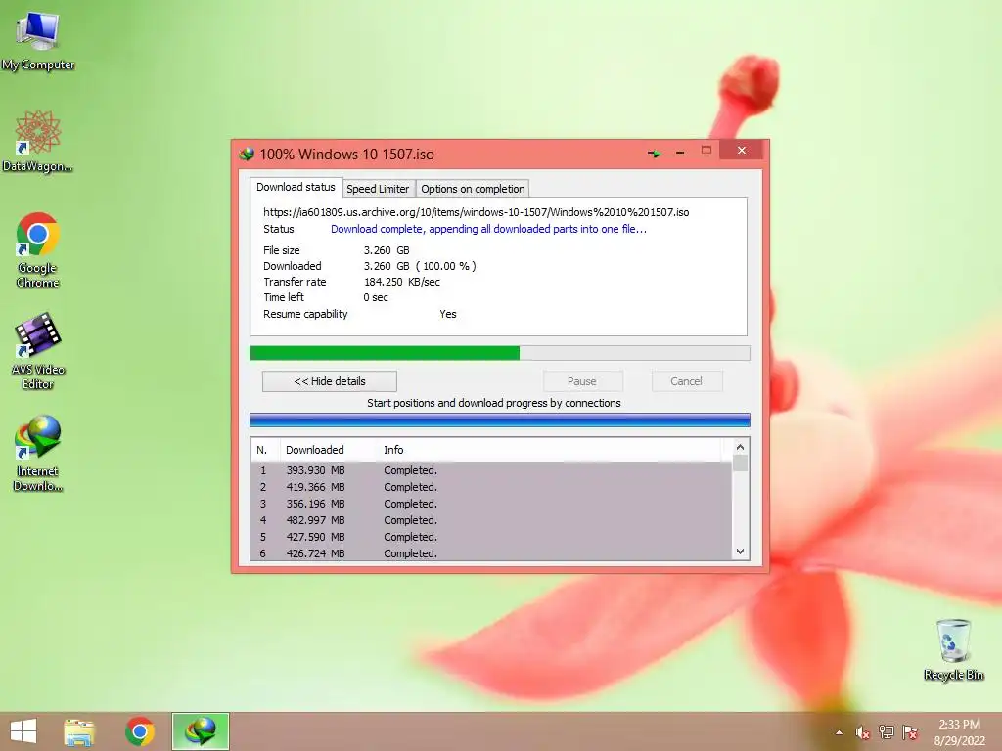Viewport: 1002px width, 751px height.
Task: Open Options on completion tab
Action: click(473, 189)
